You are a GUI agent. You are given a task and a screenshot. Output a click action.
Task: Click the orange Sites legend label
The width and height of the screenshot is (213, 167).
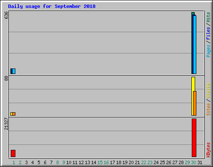pyautogui.click(x=208, y=109)
